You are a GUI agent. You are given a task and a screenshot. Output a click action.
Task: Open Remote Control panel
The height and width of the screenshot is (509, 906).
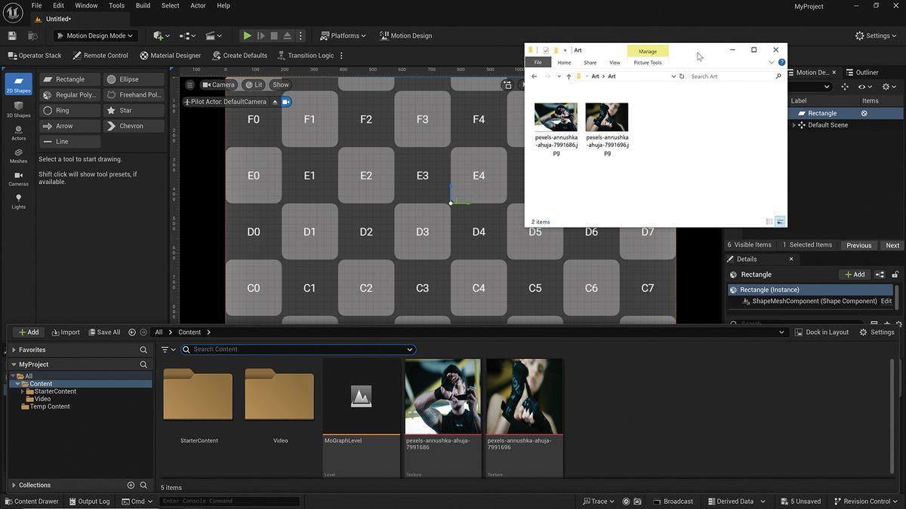click(100, 54)
